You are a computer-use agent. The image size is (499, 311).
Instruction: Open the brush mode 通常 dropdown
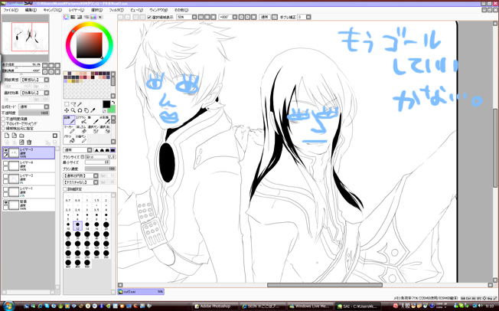(x=78, y=150)
